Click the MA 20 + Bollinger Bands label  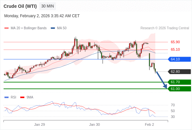29,28
